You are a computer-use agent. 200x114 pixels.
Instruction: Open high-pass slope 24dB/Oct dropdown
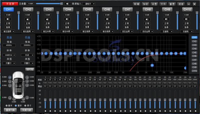tap(9, 55)
